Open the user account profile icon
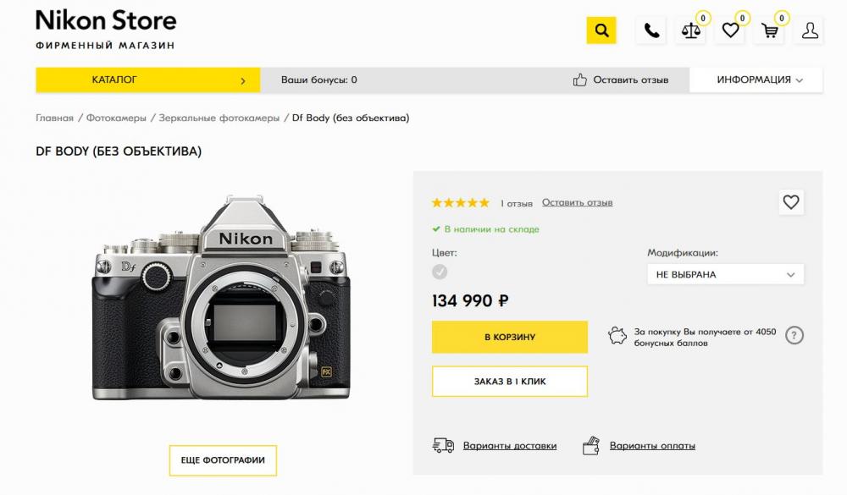 click(x=810, y=30)
